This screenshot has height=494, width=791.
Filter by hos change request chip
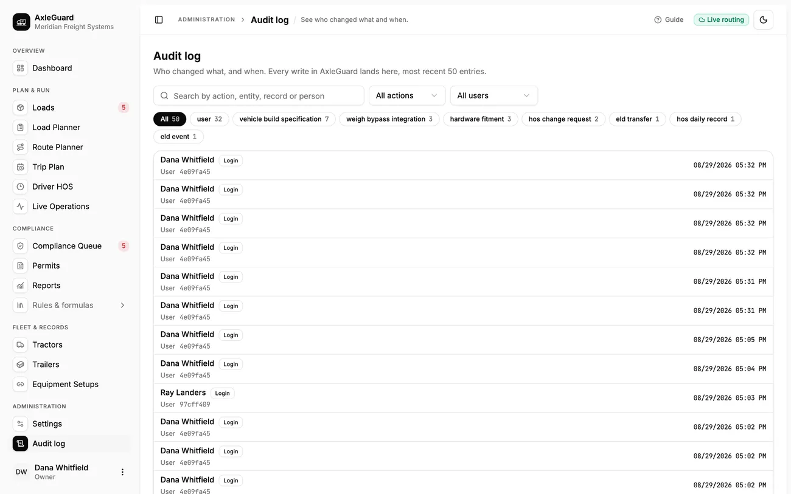point(563,119)
